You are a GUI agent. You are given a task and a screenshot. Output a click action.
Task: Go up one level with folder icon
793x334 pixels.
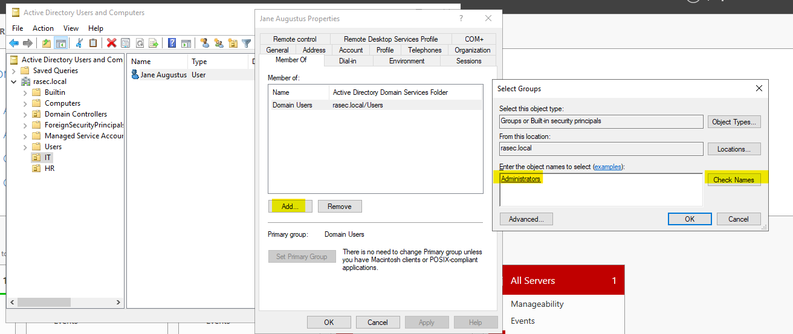click(47, 43)
